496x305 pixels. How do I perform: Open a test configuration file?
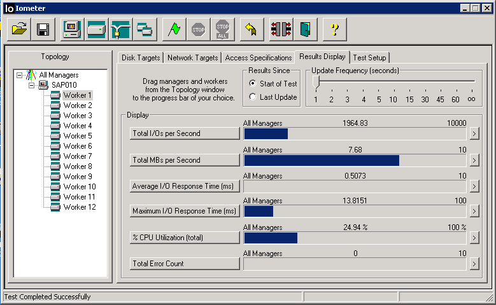pyautogui.click(x=19, y=30)
